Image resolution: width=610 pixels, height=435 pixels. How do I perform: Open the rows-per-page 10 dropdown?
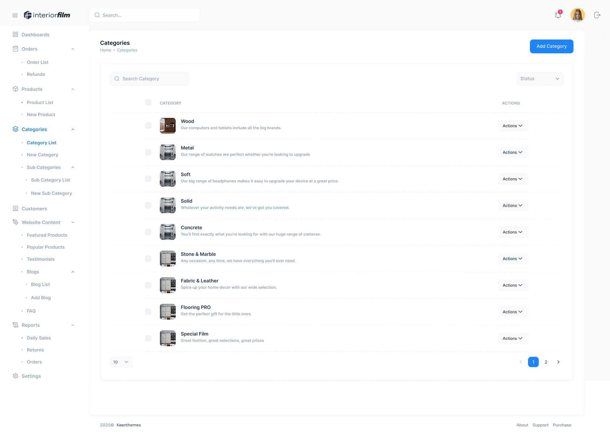121,362
